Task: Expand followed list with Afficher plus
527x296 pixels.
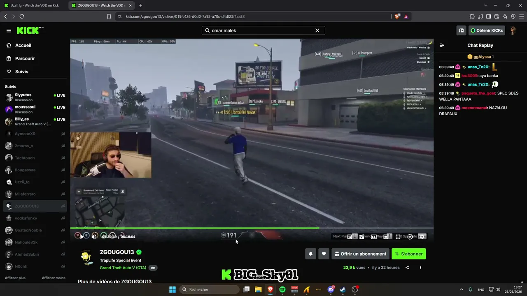Action: [15, 278]
